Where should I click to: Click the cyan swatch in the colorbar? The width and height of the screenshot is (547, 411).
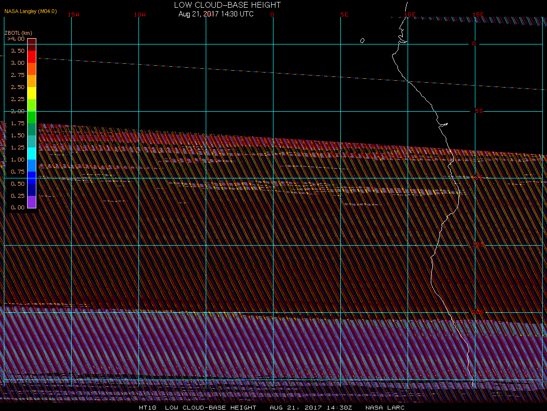coord(31,153)
